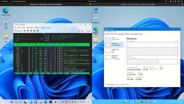
Task: Open Microsoft Edge icon on WindowsFX desktop
Action: coord(6,12)
